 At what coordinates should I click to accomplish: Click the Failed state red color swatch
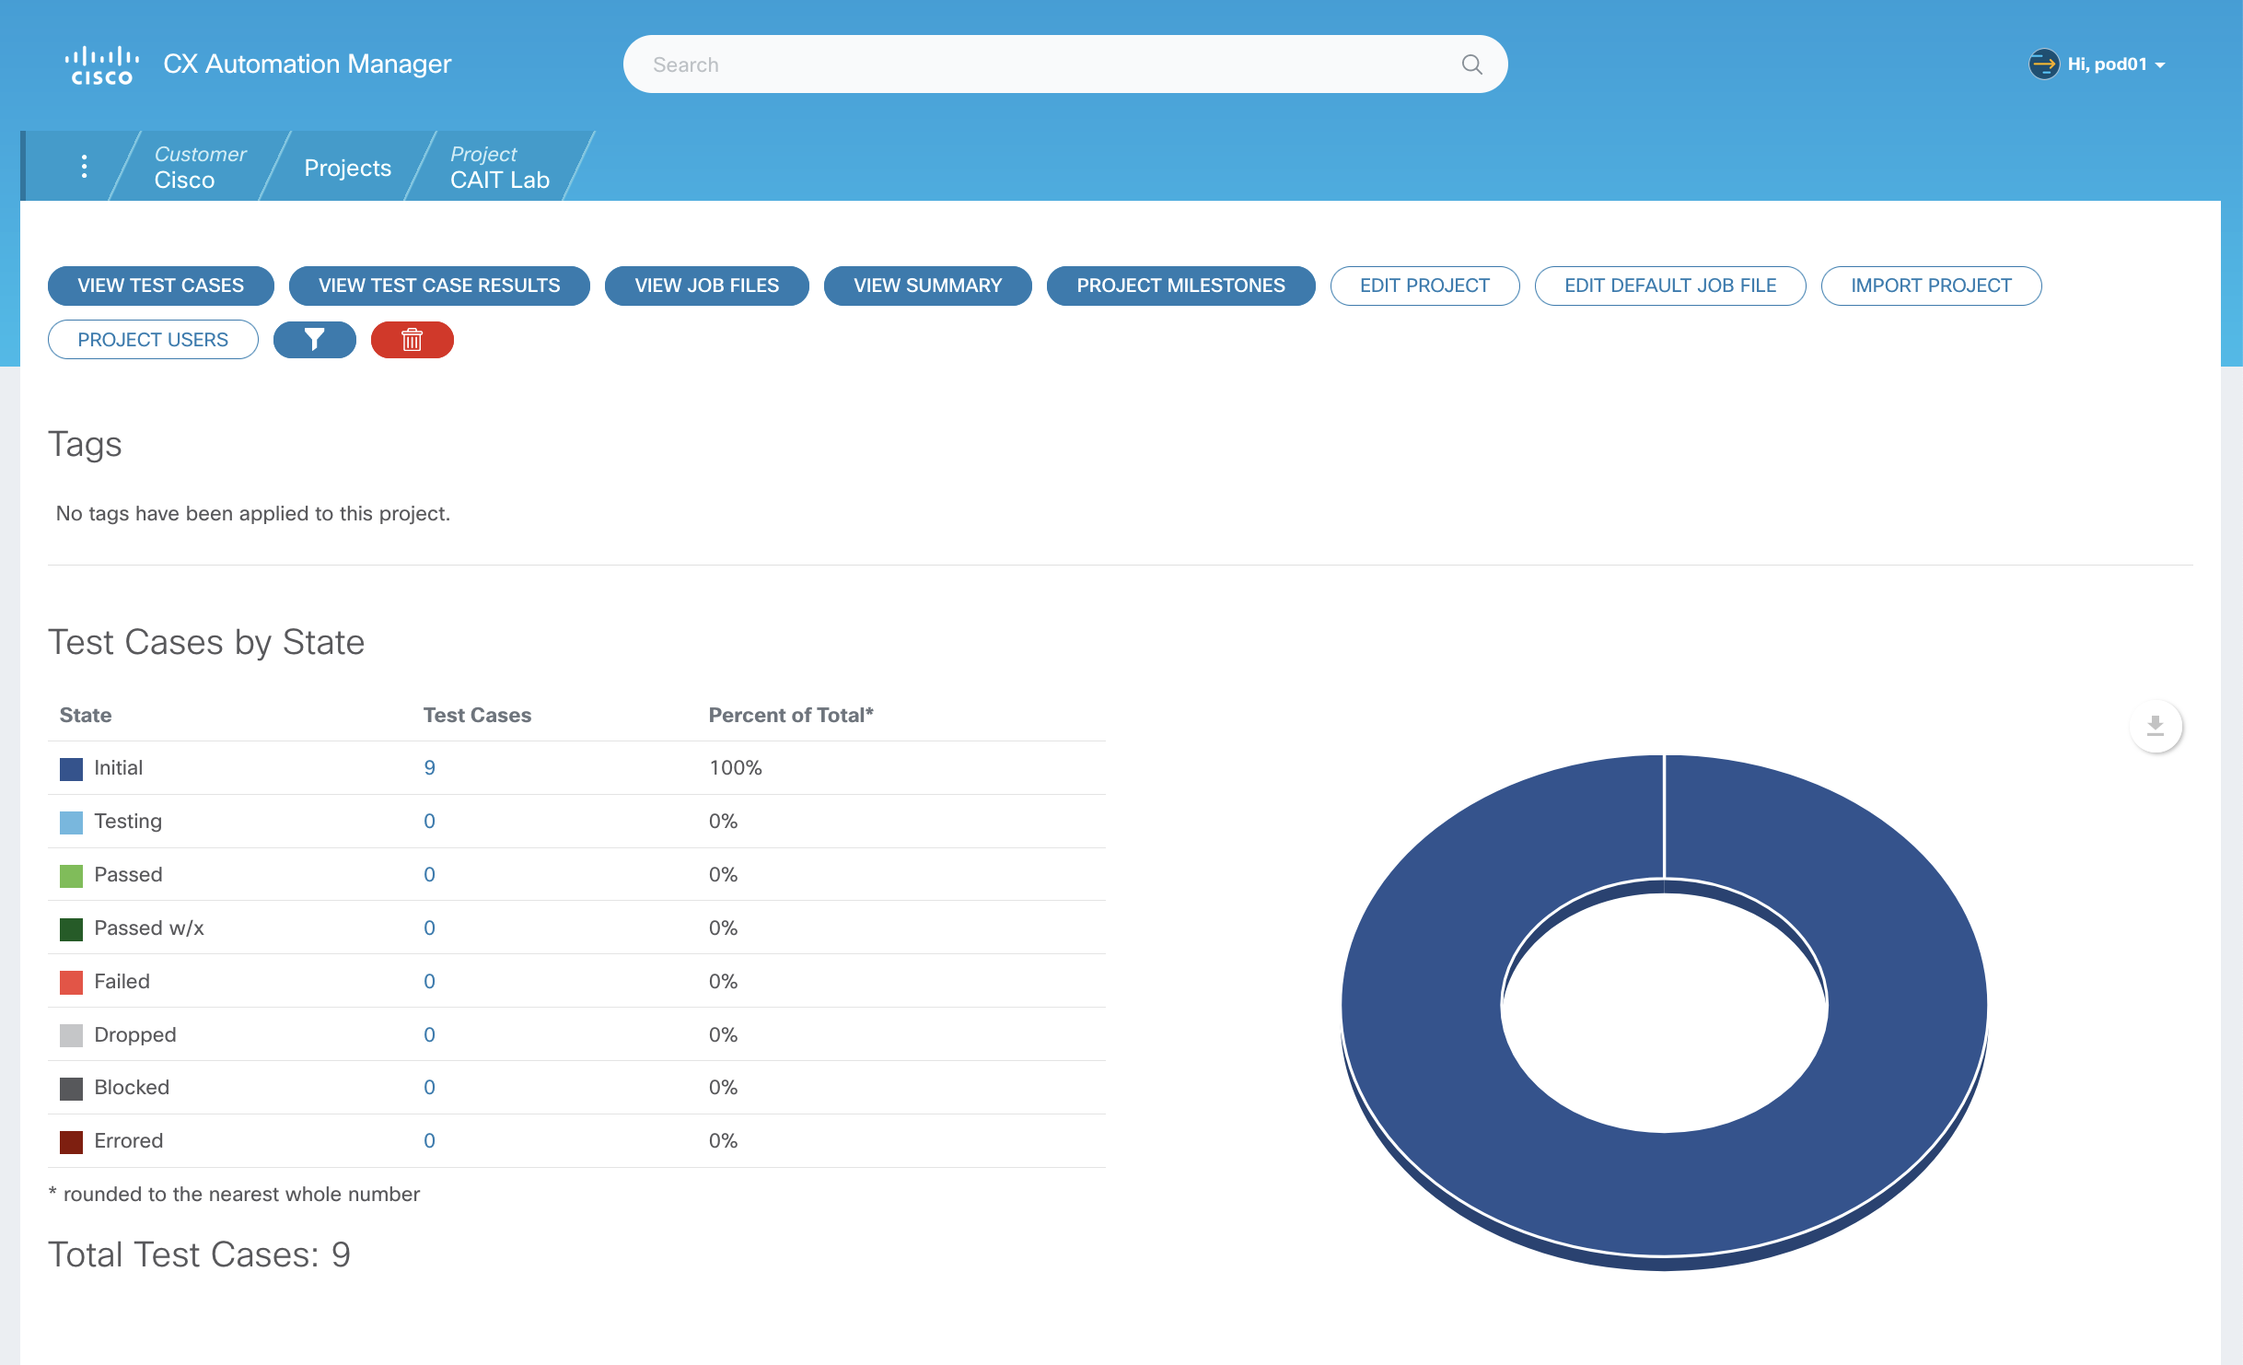pos(71,982)
